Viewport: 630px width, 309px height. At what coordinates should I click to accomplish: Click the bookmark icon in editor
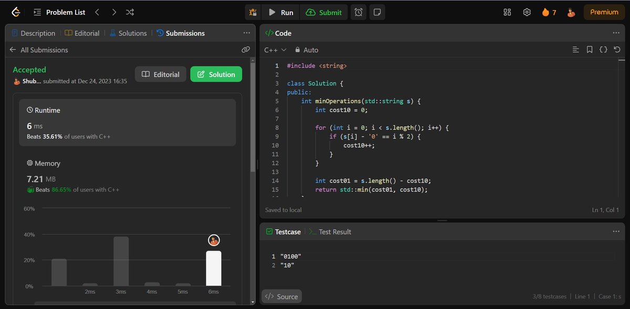(590, 50)
